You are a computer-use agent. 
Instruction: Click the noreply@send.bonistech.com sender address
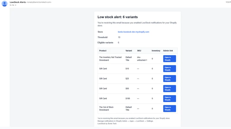(39, 2)
